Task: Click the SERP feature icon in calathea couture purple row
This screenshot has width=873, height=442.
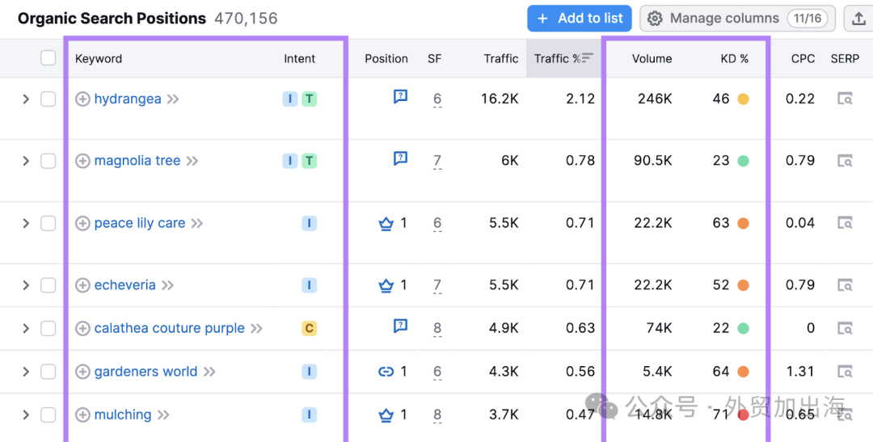Action: 400,326
